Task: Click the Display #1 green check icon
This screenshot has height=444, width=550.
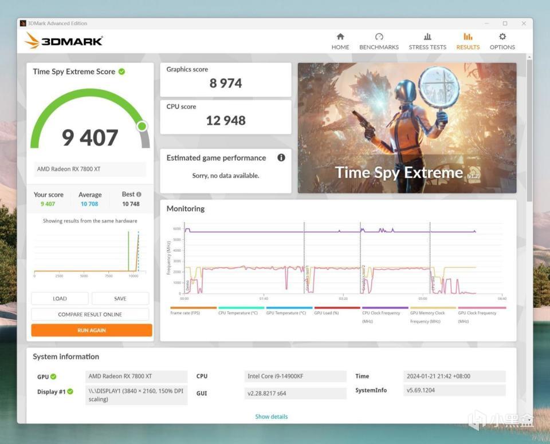Action: coord(70,391)
